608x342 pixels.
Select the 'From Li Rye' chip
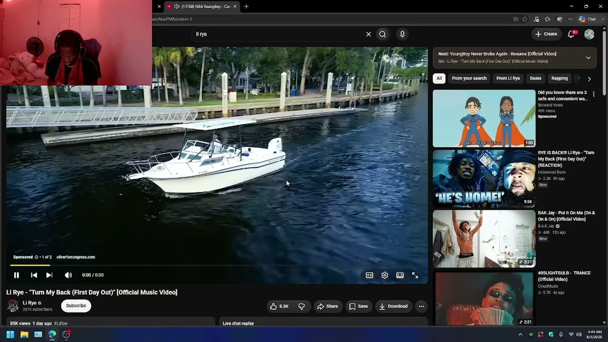(x=508, y=78)
